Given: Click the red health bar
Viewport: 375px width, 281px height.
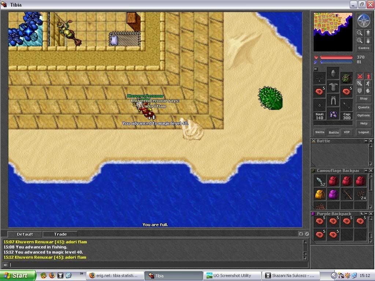Looking at the screenshot, I should click(x=336, y=57).
